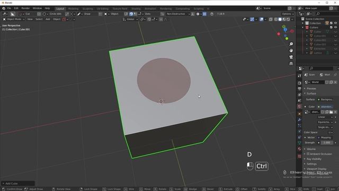Open the Non-Destructive behavior dropdown
The height and width of the screenshot is (191, 339).
(x=178, y=14)
